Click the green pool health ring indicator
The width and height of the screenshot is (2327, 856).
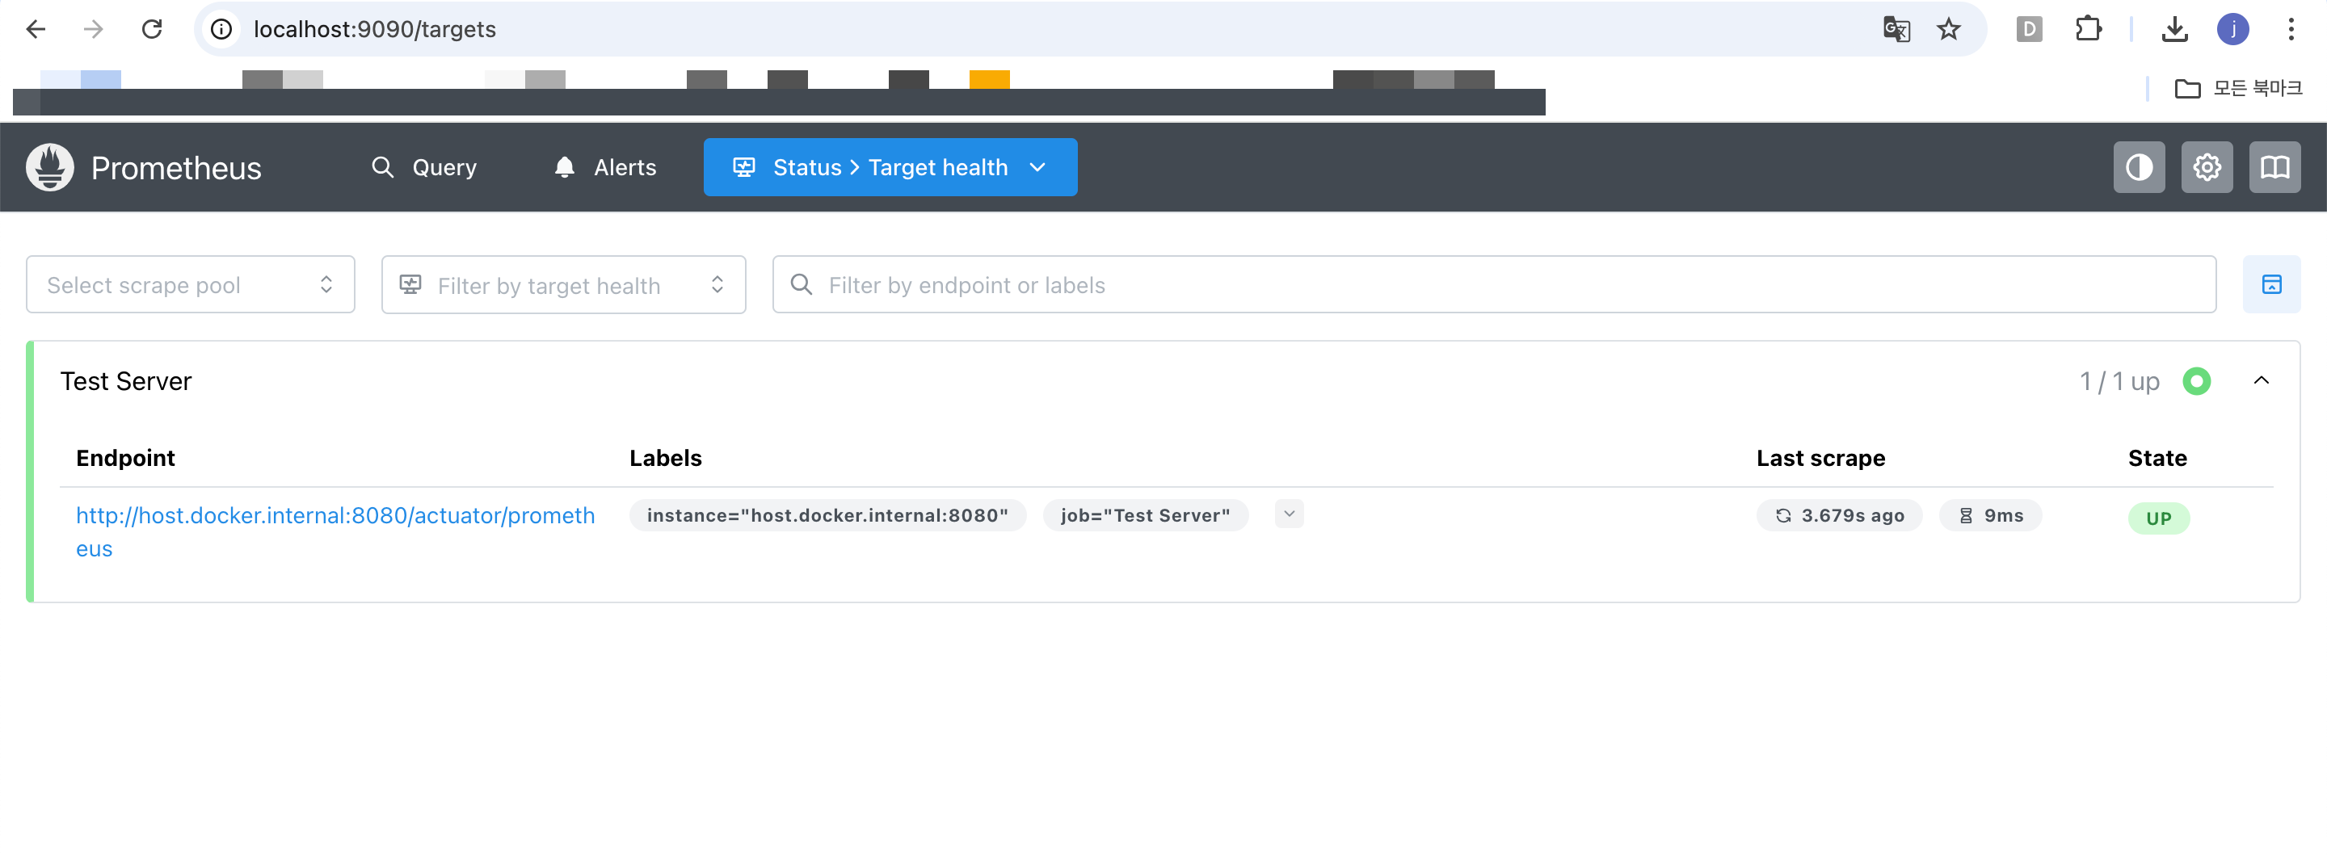click(x=2196, y=381)
